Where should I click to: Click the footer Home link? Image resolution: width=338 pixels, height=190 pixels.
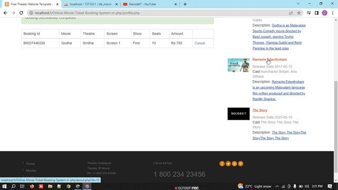point(30,164)
